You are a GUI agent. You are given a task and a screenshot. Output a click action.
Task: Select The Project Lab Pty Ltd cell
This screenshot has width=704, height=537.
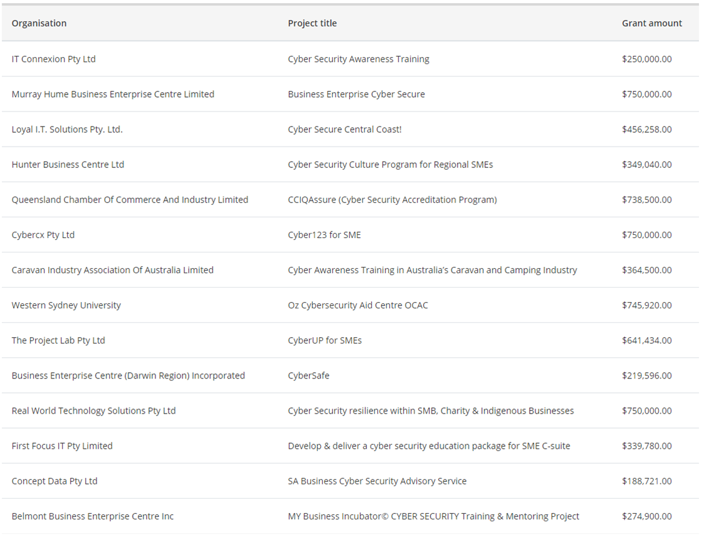(x=58, y=340)
